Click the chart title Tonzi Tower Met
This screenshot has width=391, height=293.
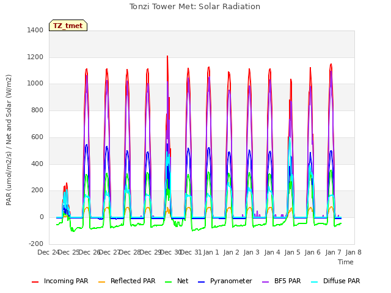pyautogui.click(x=195, y=7)
